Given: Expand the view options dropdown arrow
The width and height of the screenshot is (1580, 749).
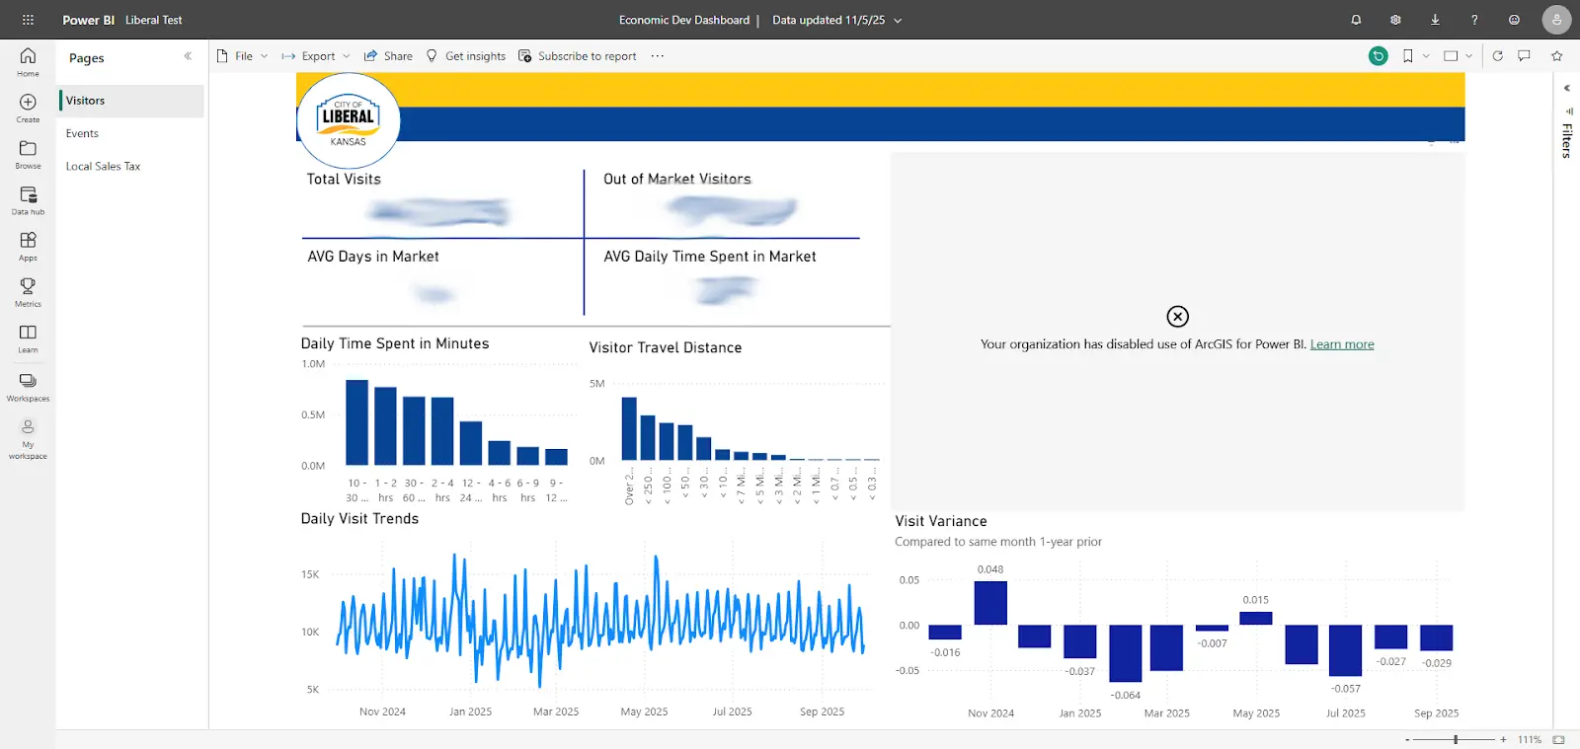Looking at the screenshot, I should pyautogui.click(x=1469, y=56).
